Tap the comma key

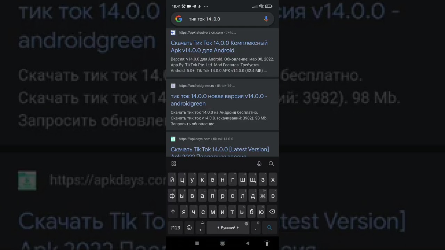click(x=200, y=228)
